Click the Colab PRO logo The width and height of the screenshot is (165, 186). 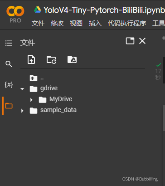coord(15,15)
